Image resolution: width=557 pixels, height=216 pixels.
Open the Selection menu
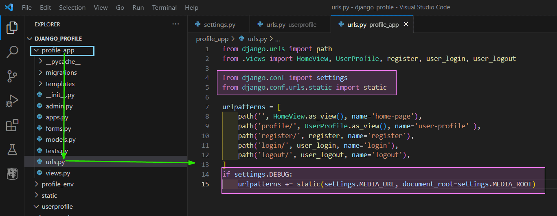click(72, 7)
